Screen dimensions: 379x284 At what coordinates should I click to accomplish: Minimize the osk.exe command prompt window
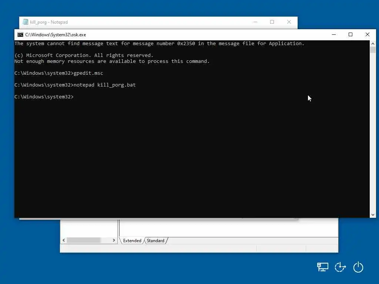click(334, 34)
